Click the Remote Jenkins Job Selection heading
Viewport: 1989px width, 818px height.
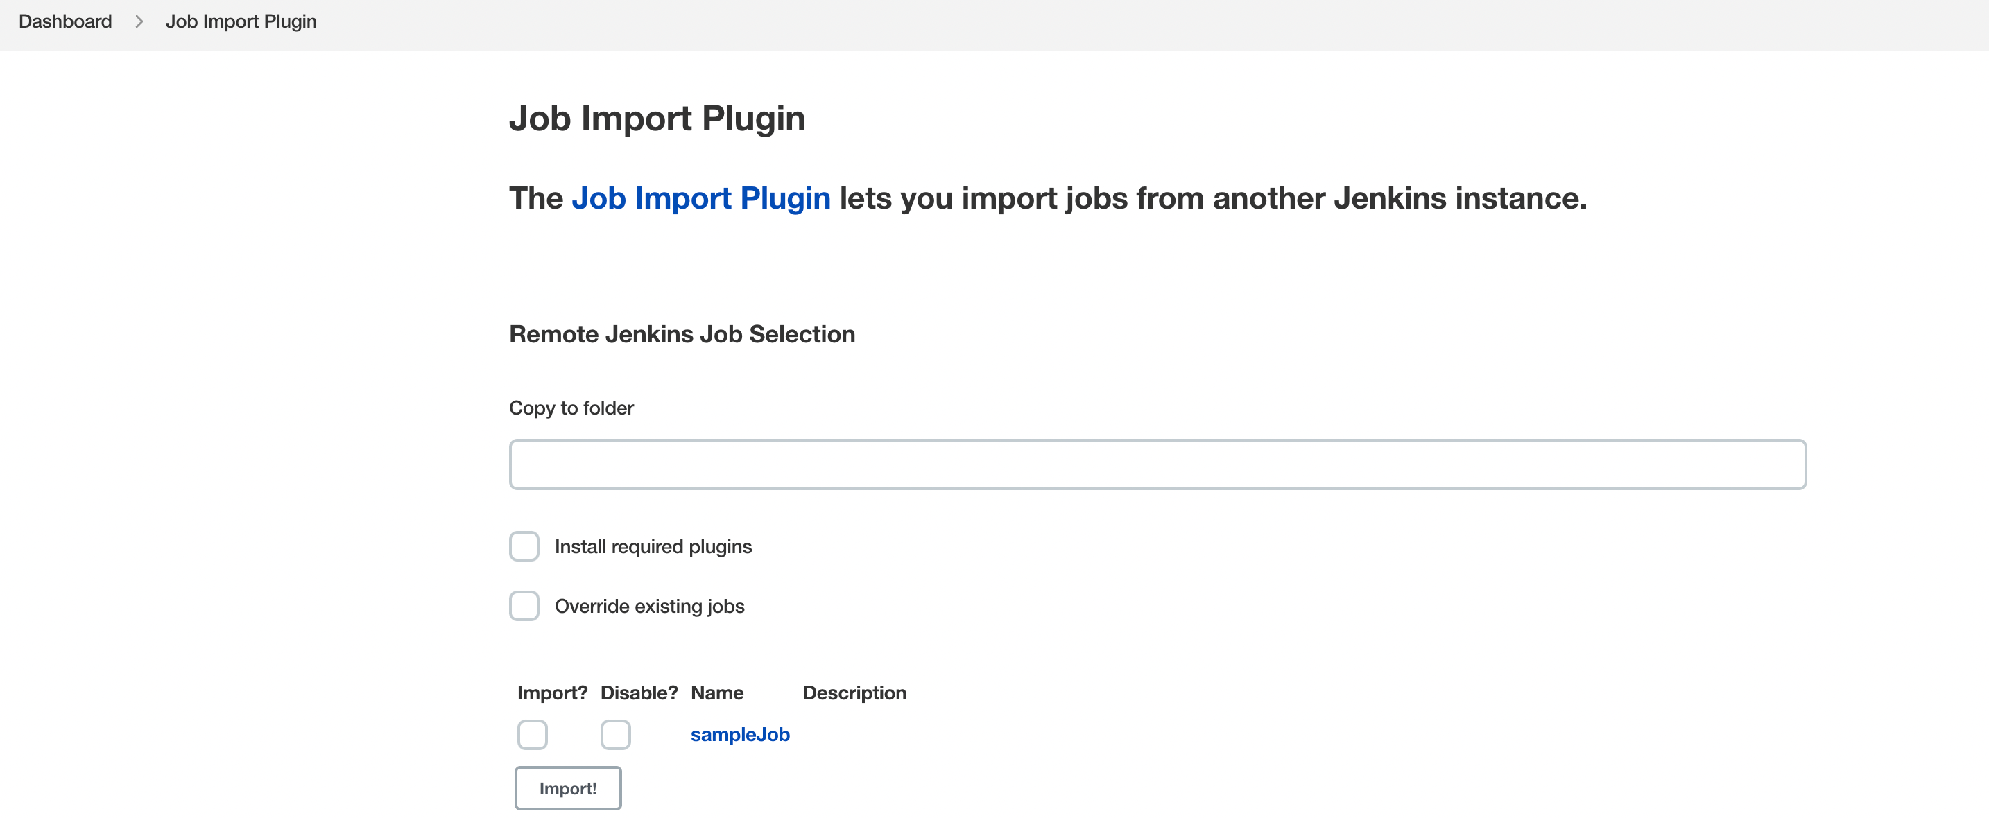pos(682,333)
